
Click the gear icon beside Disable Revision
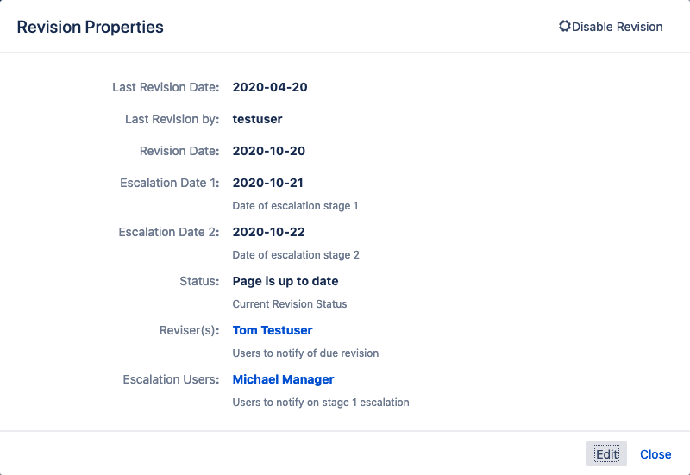click(565, 27)
